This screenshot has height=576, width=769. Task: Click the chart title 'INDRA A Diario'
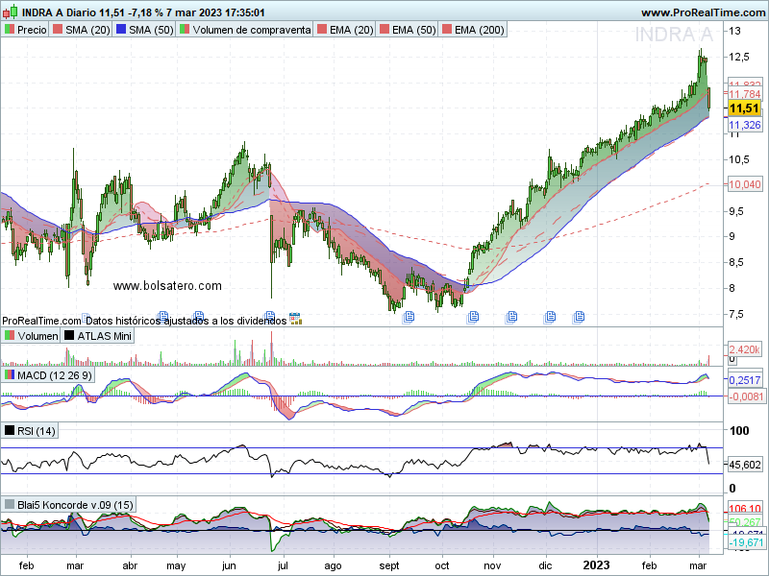pos(60,12)
